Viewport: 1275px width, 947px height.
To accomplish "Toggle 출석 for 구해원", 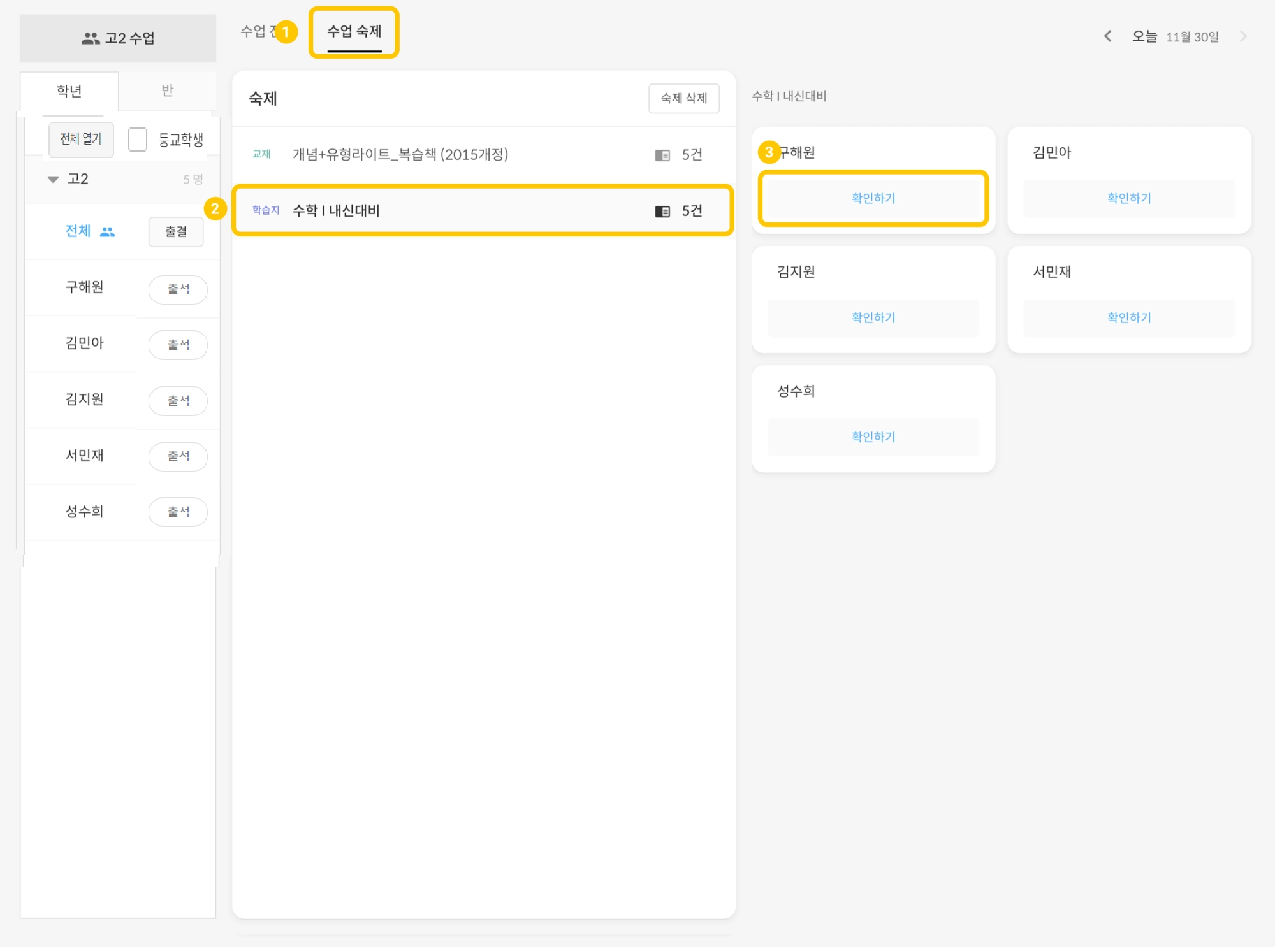I will [178, 289].
